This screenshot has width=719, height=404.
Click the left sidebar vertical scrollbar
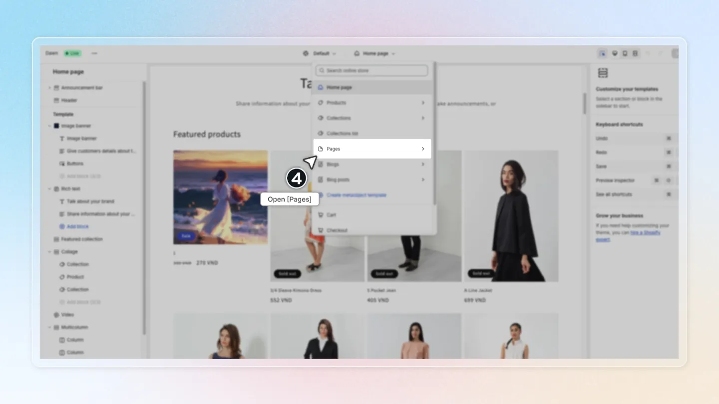pyautogui.click(x=144, y=208)
